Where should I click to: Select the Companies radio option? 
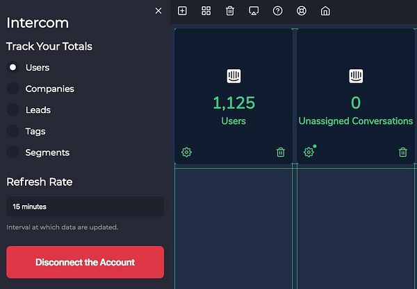[13, 89]
